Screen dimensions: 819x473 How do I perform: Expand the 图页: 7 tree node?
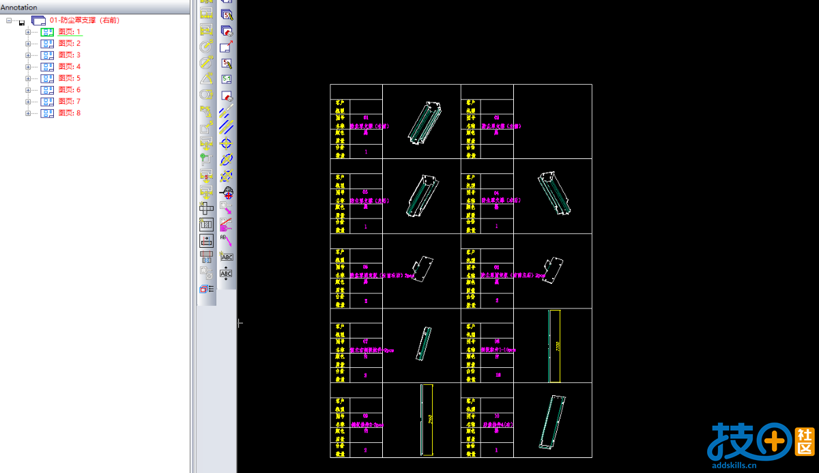(28, 102)
